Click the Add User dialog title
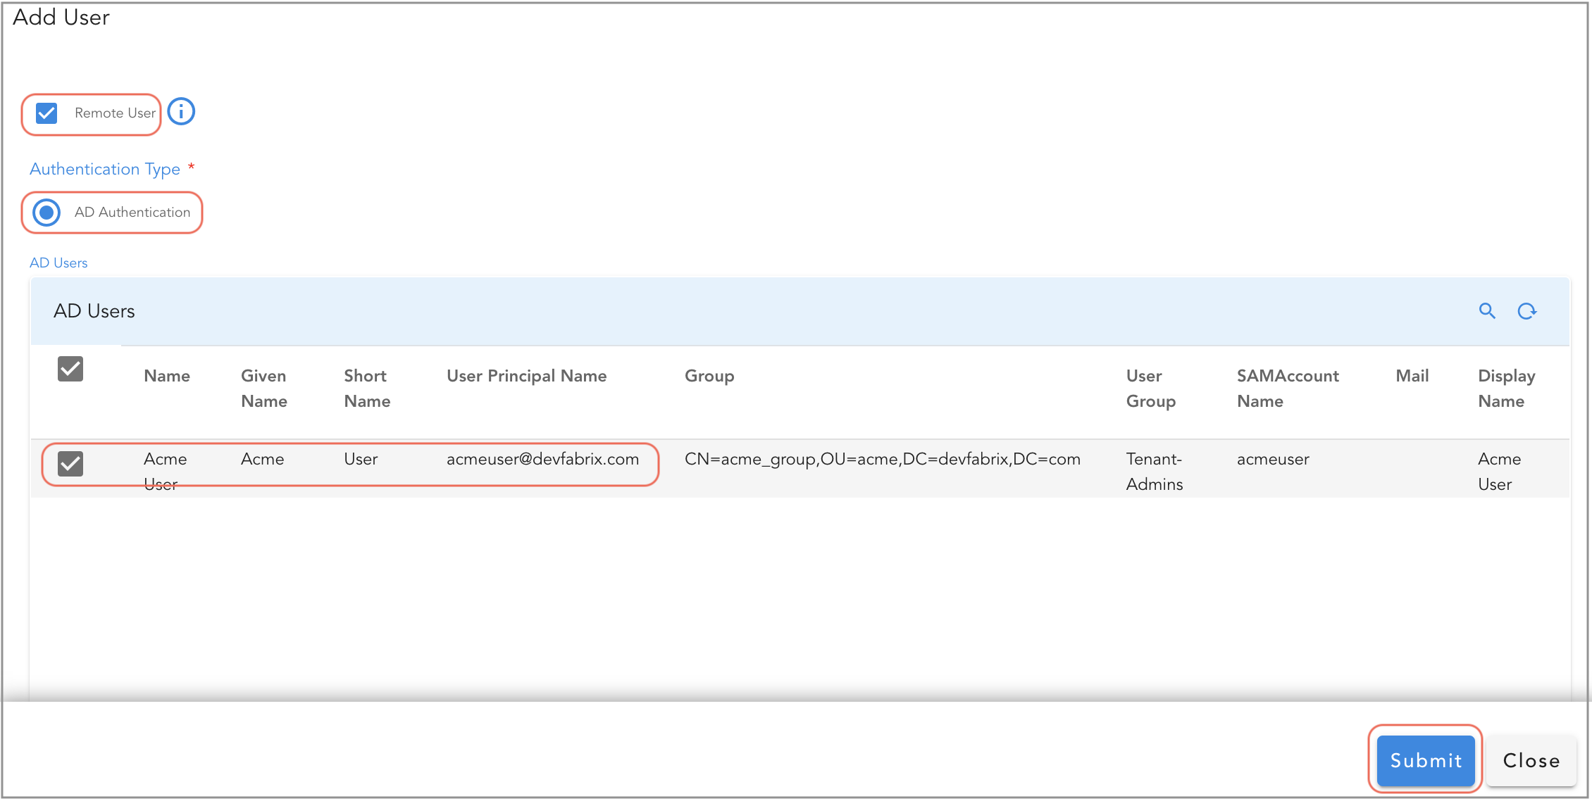The height and width of the screenshot is (801, 1592). click(x=61, y=17)
